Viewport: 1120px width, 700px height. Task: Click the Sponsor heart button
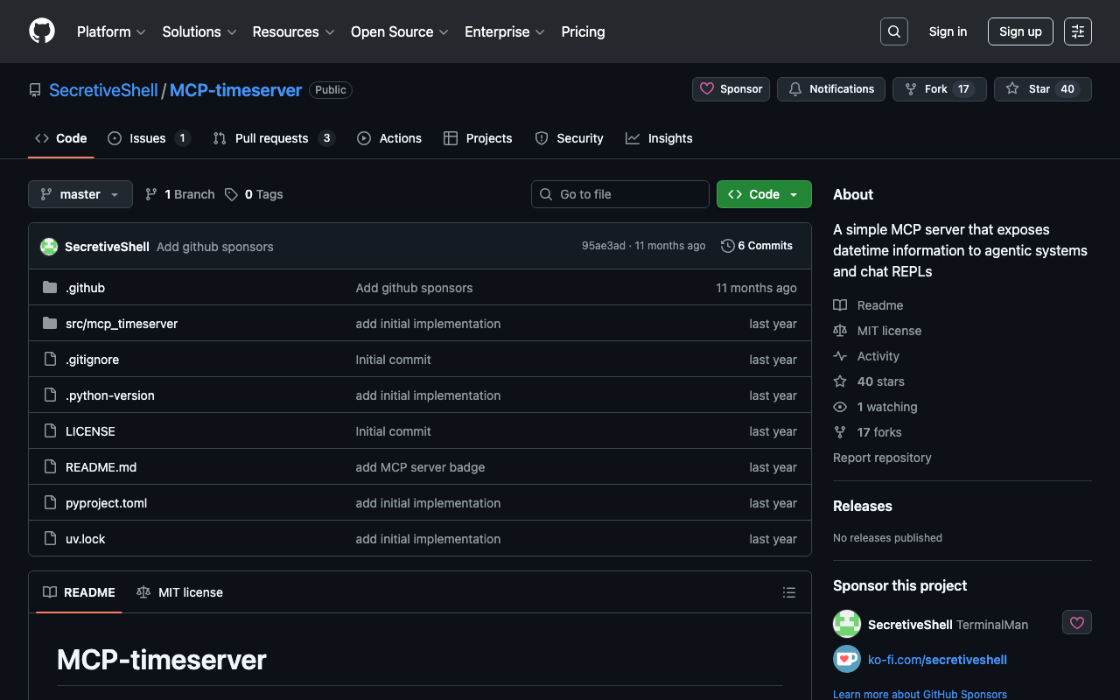tap(731, 89)
